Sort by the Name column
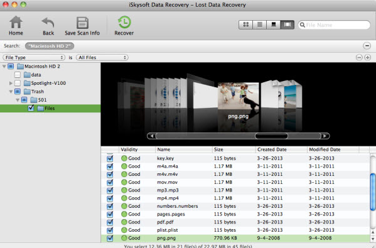376x248 pixels. tap(184, 149)
